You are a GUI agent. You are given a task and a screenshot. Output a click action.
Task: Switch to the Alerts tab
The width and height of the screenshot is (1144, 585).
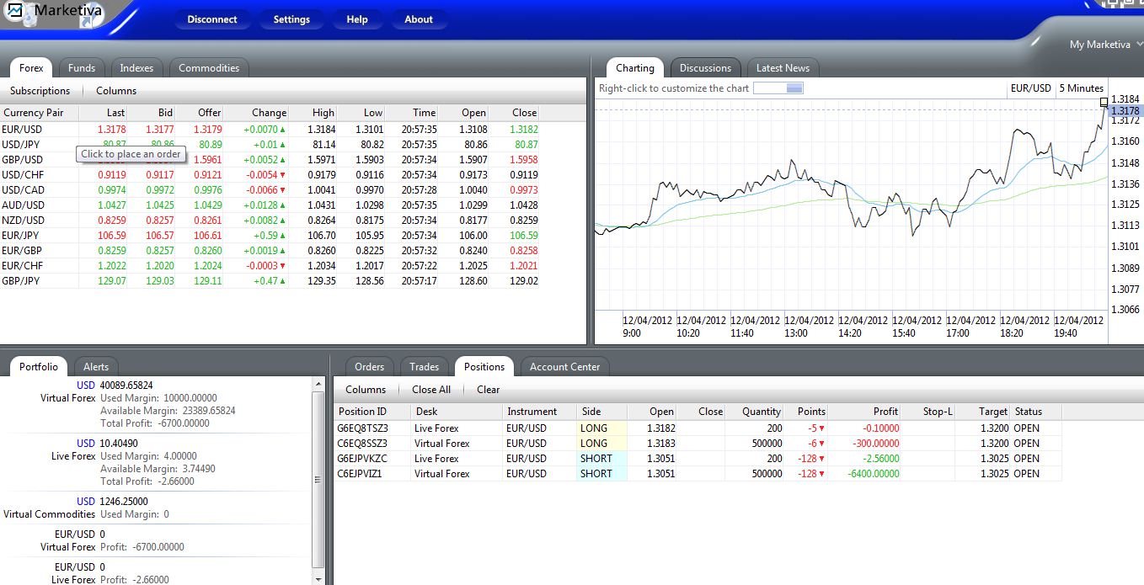(x=96, y=367)
